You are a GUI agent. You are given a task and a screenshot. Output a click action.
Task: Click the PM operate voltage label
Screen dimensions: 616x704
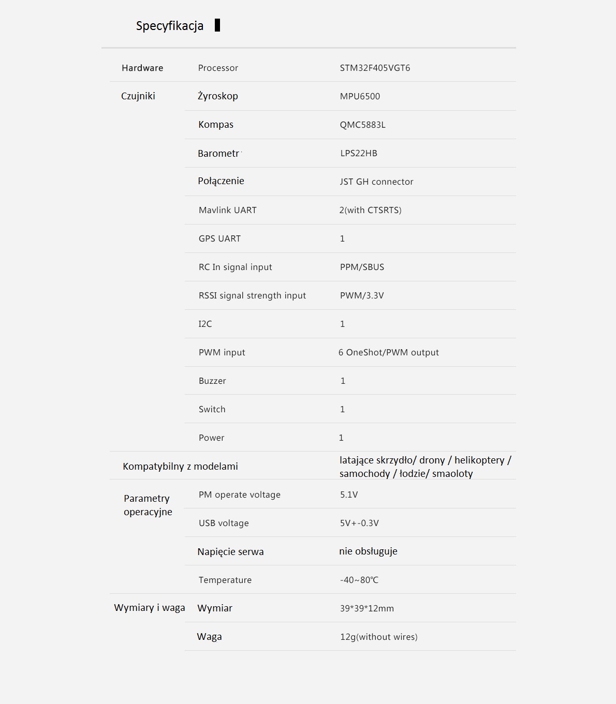click(x=239, y=495)
